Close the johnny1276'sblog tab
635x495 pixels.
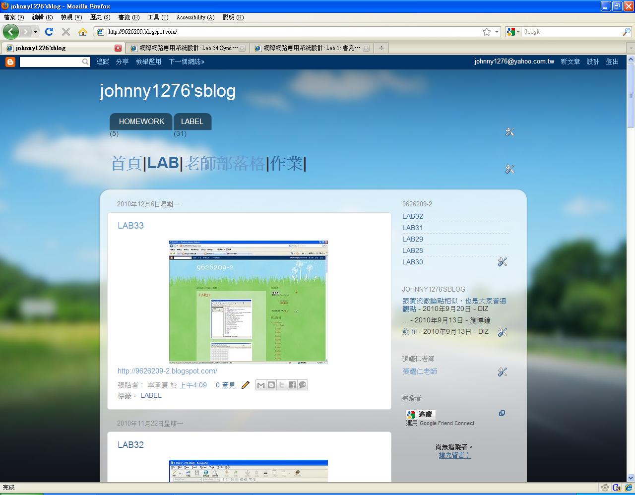tap(118, 48)
